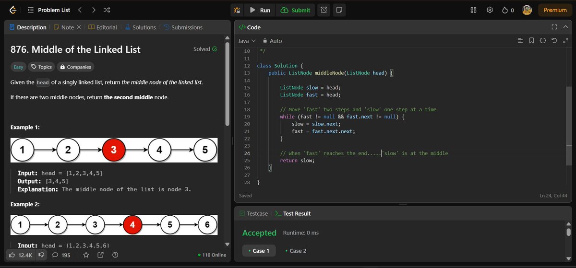Submit the solution

[x=296, y=10]
